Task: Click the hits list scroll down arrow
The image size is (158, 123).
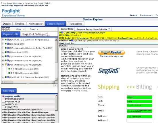Action: click(x=56, y=79)
